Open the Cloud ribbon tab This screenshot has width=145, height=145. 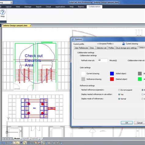coord(48,7)
